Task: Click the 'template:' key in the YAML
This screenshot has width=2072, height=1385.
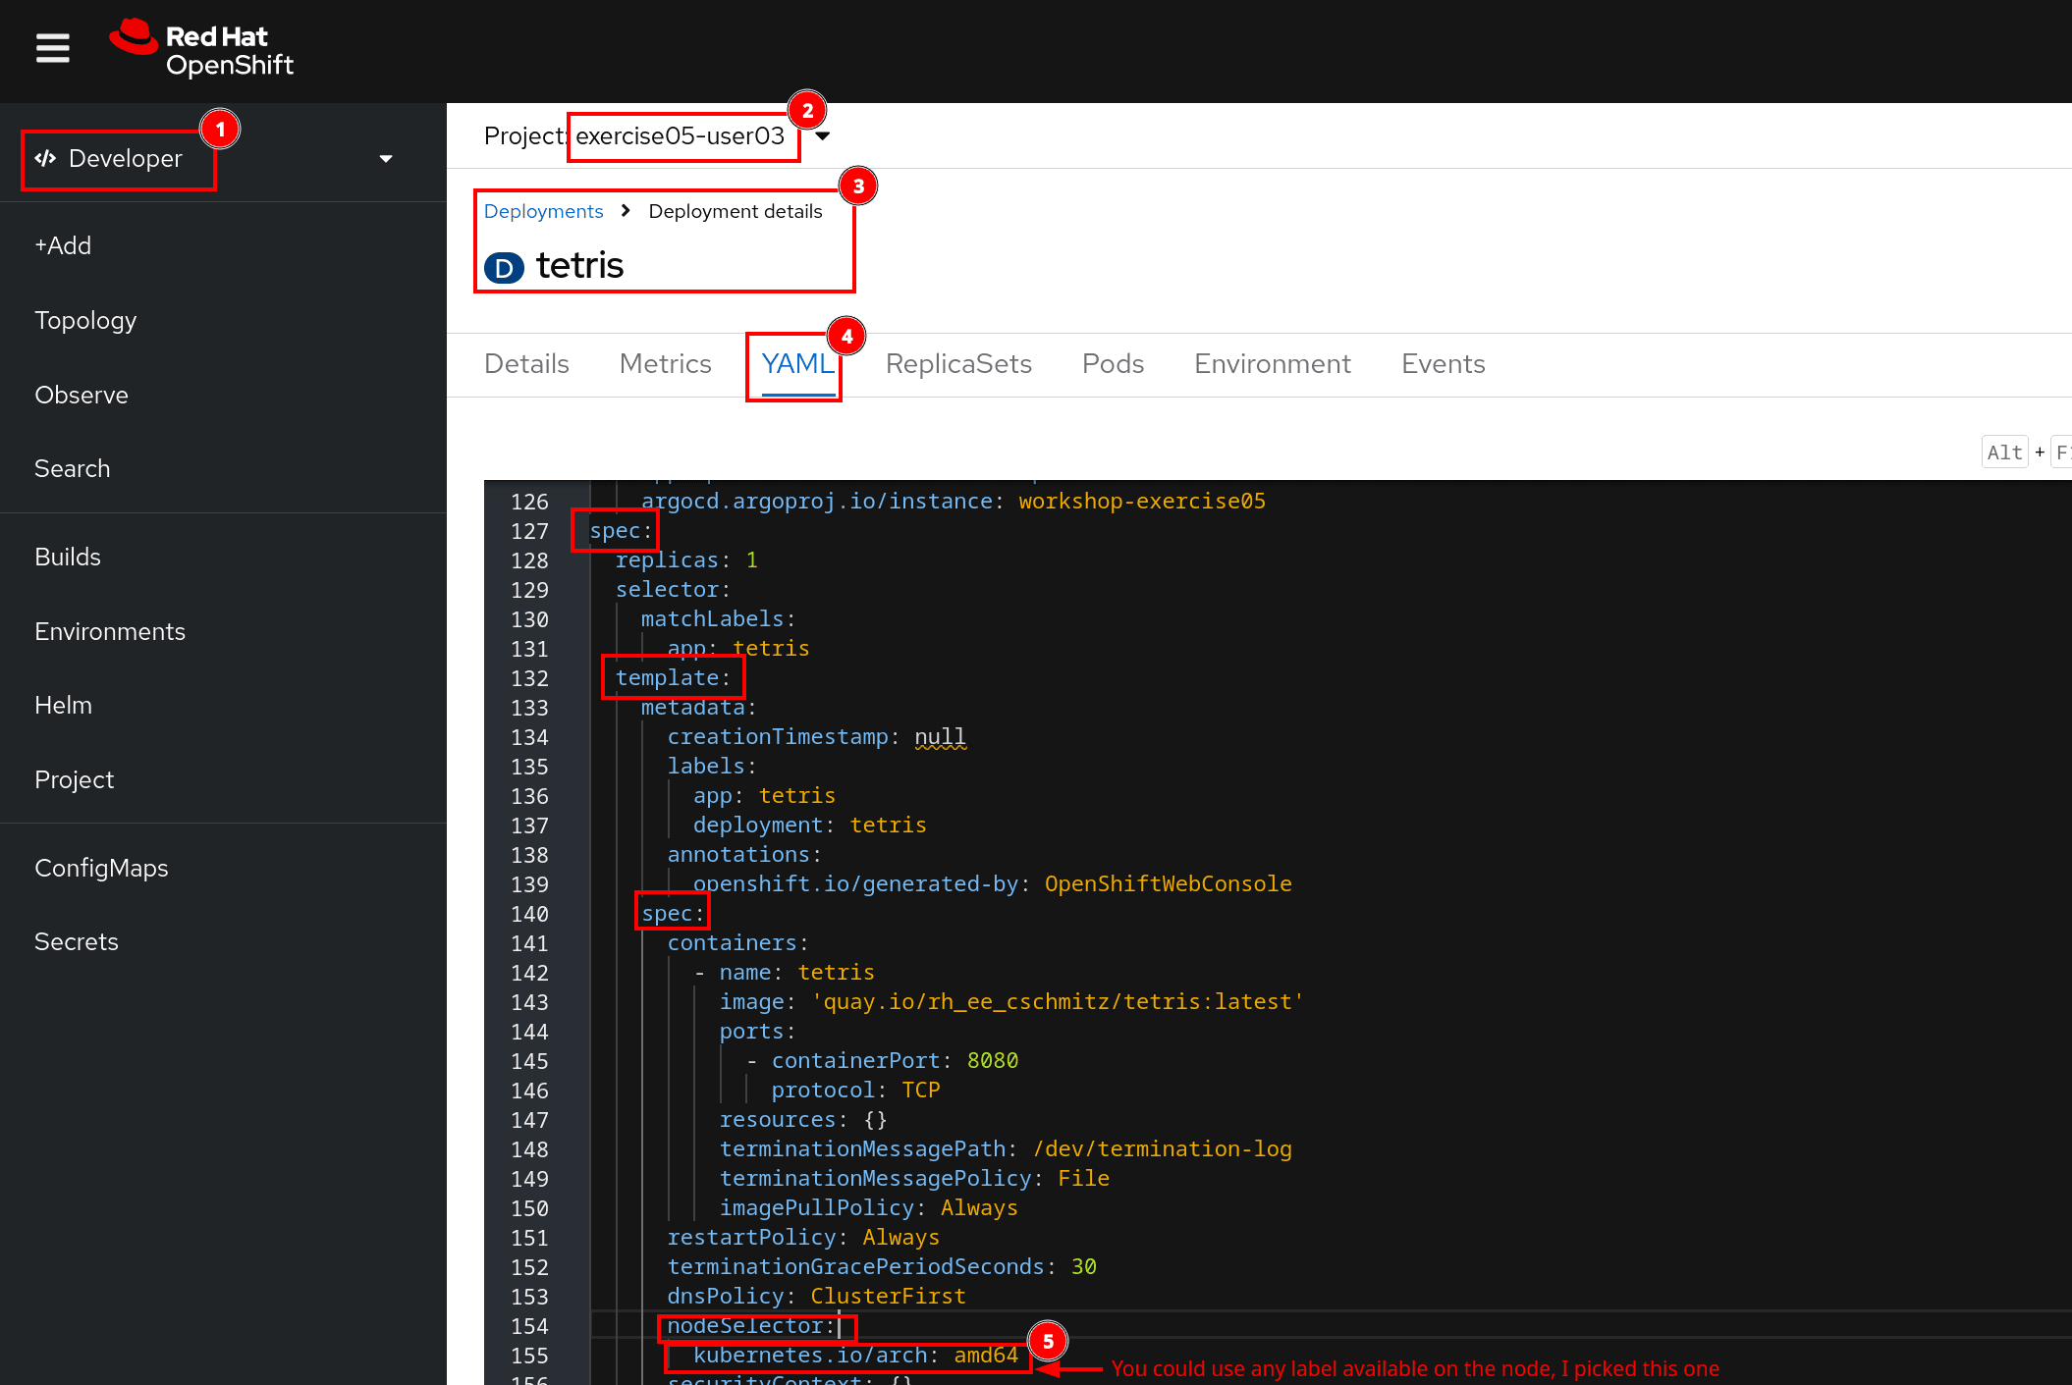Action: [673, 677]
